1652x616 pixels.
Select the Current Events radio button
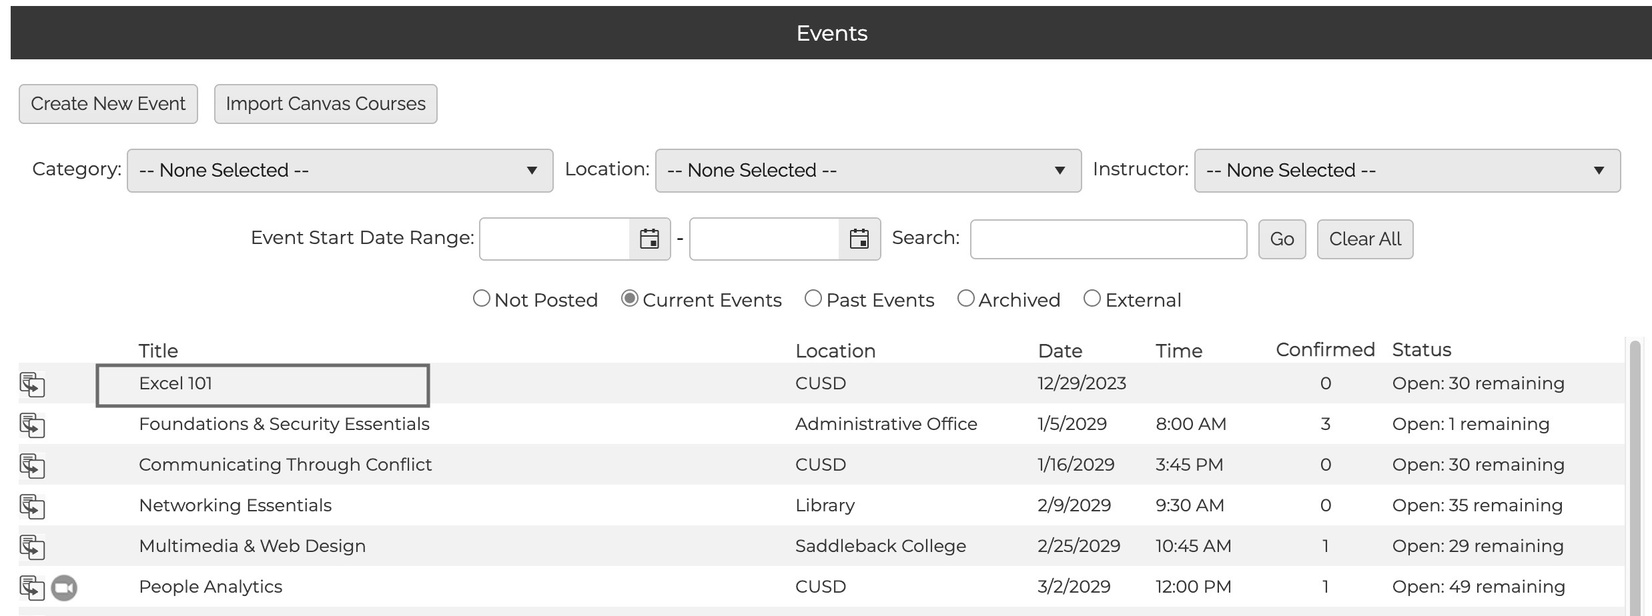pyautogui.click(x=629, y=298)
